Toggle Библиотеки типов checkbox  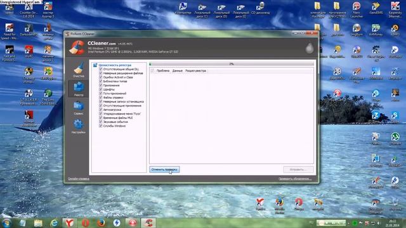pos(101,81)
